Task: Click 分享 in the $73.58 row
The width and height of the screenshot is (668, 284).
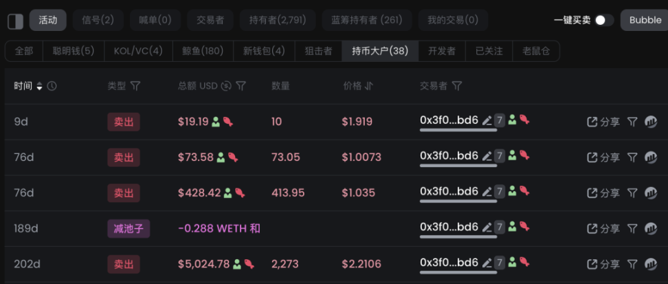Action: tap(603, 157)
